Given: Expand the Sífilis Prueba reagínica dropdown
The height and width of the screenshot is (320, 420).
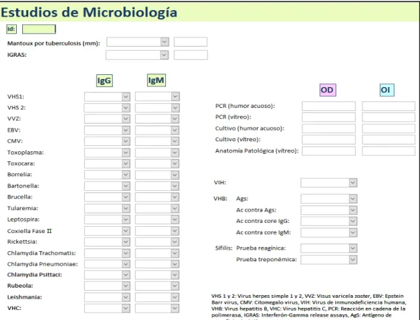Looking at the screenshot, I should click(x=353, y=248).
